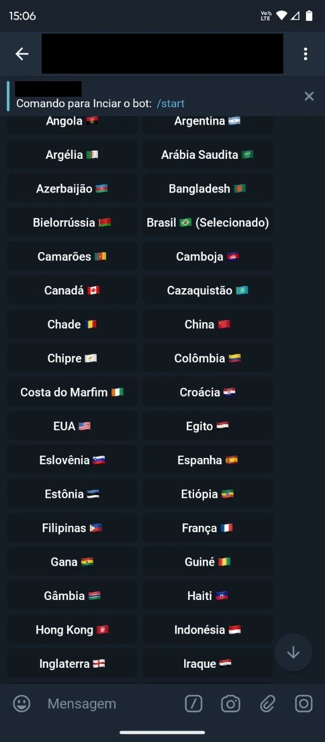Choose França in the keyboard grid
Viewport: 325px width, 742px height.
(207, 528)
